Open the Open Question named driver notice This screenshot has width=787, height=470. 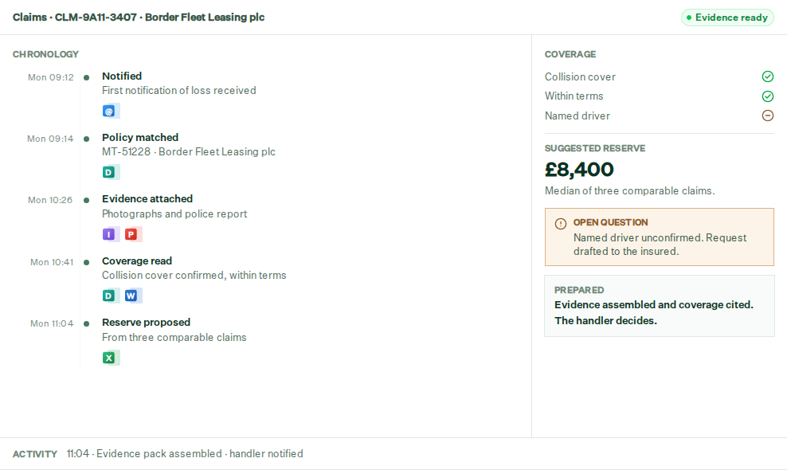[x=659, y=237]
